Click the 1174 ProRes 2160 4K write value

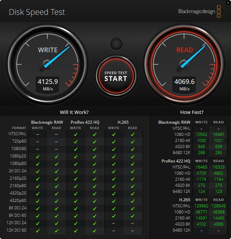tap(201, 179)
